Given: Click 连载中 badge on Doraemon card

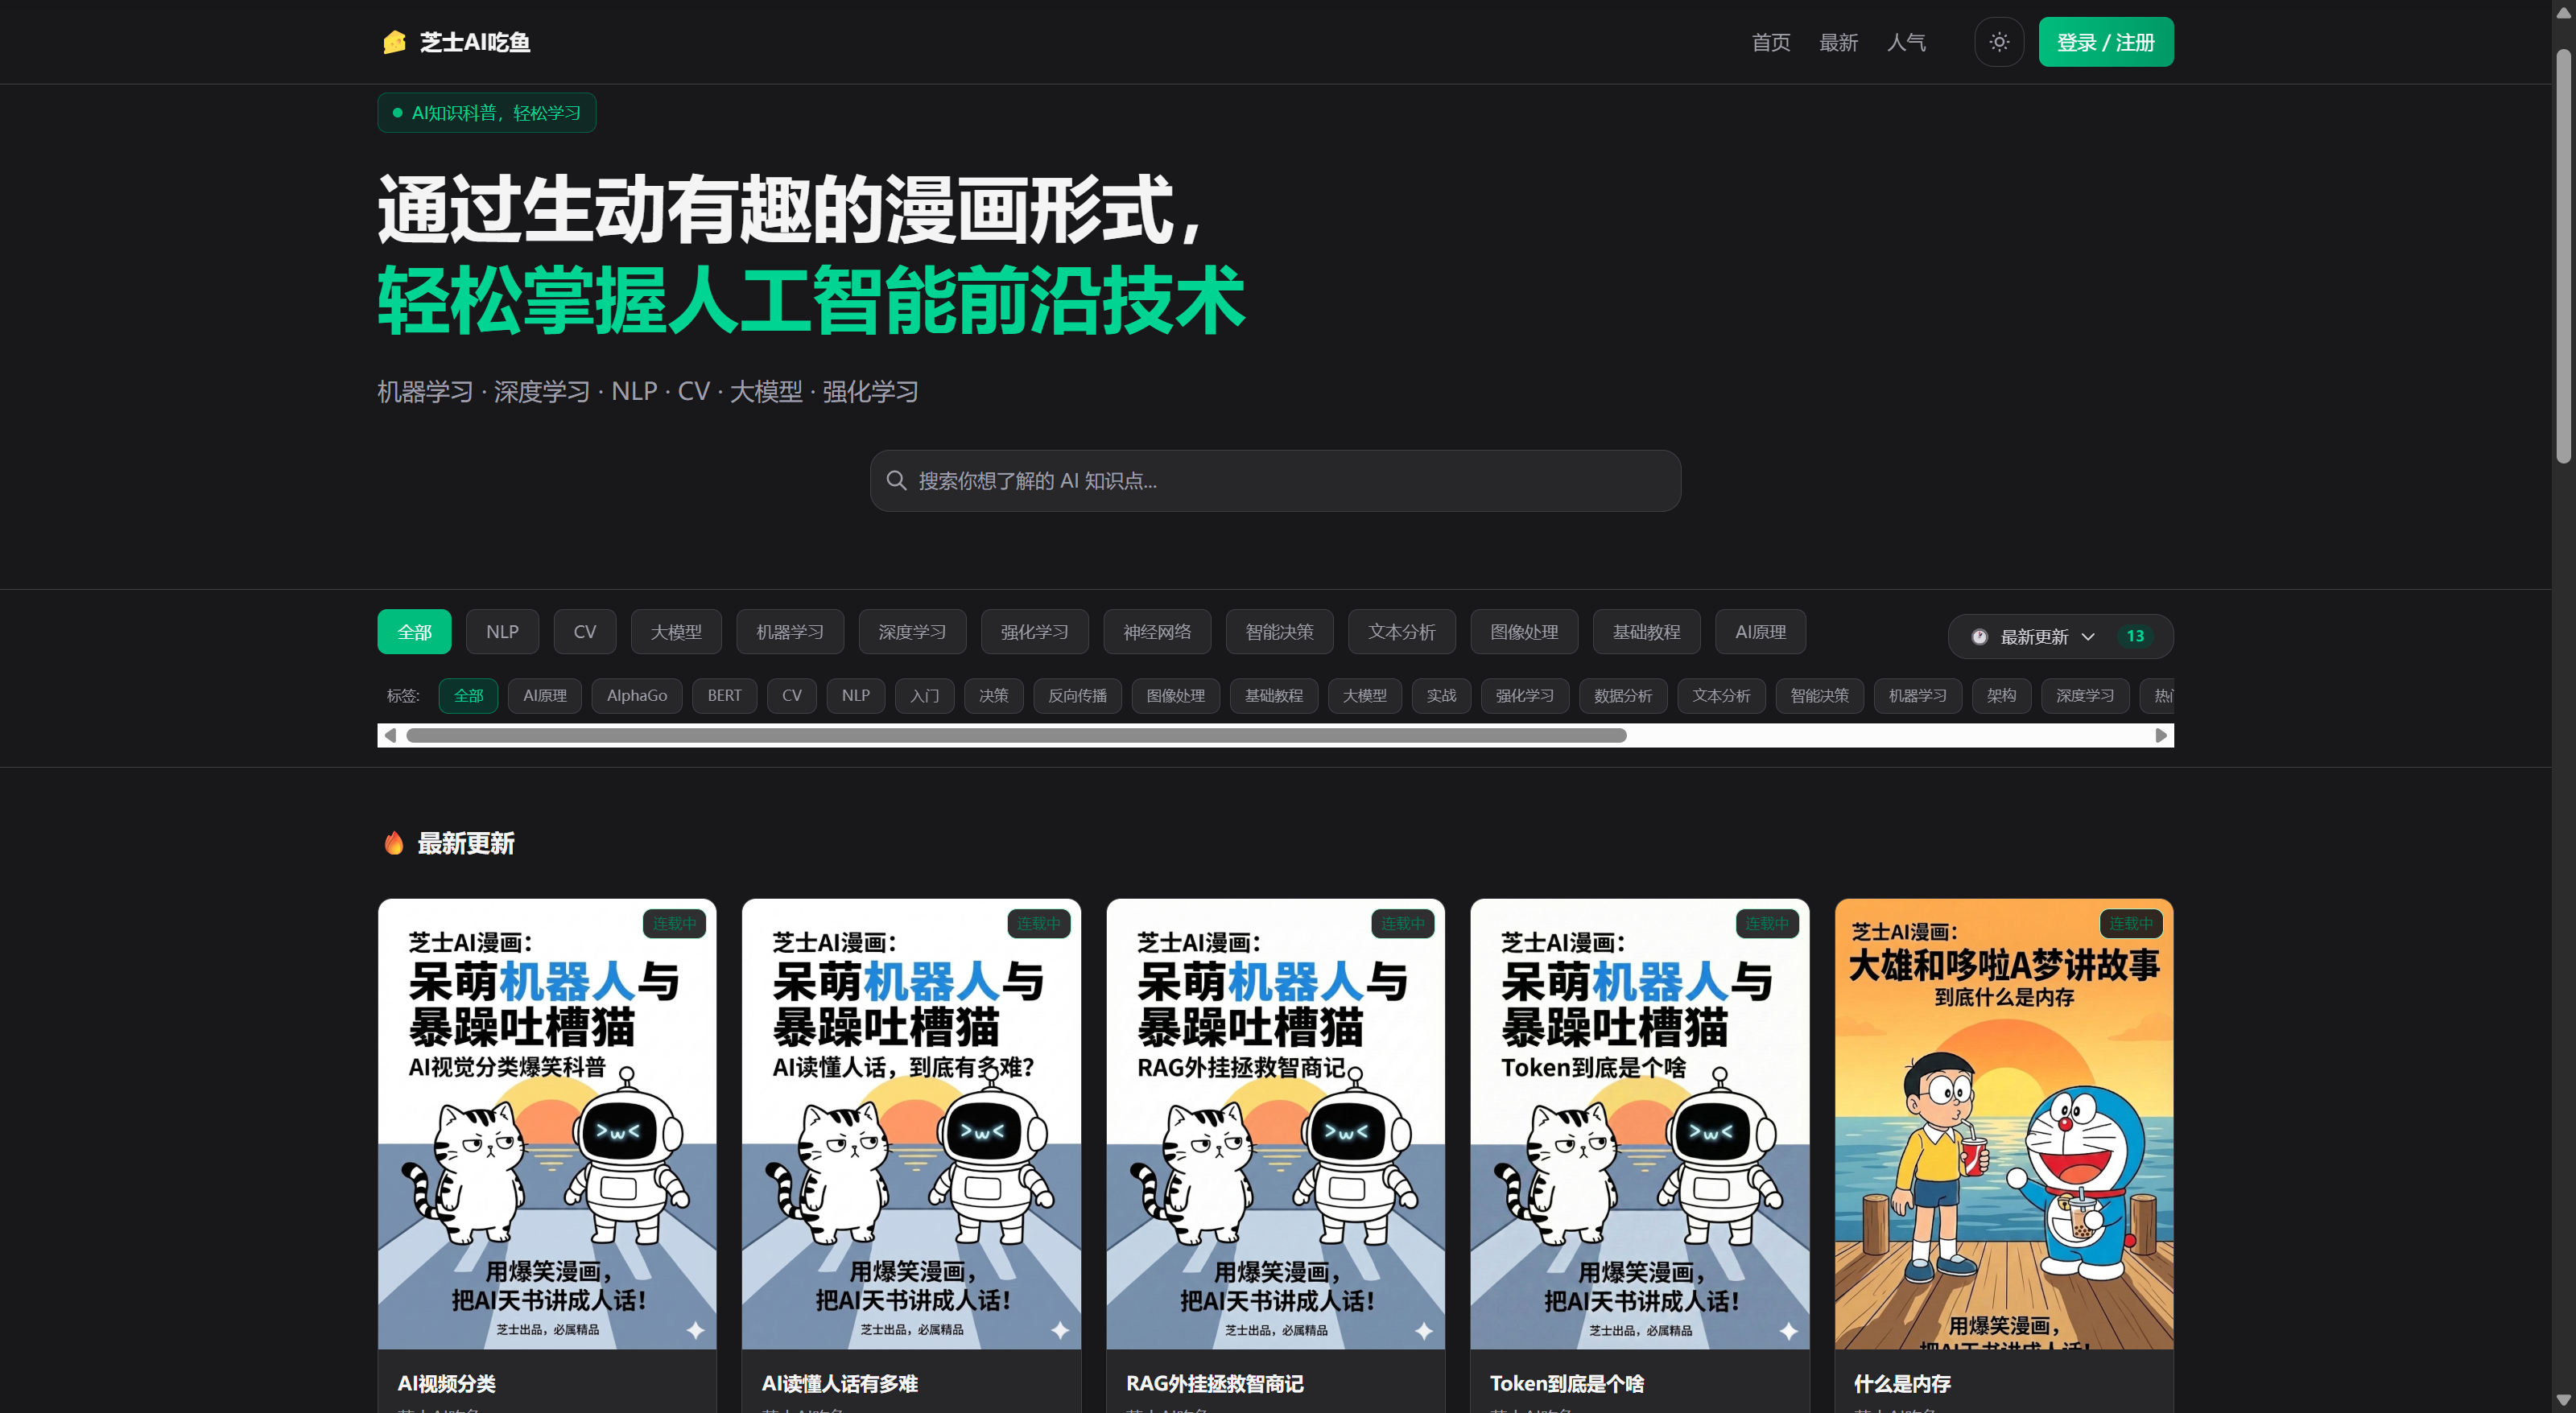Looking at the screenshot, I should [x=2130, y=923].
